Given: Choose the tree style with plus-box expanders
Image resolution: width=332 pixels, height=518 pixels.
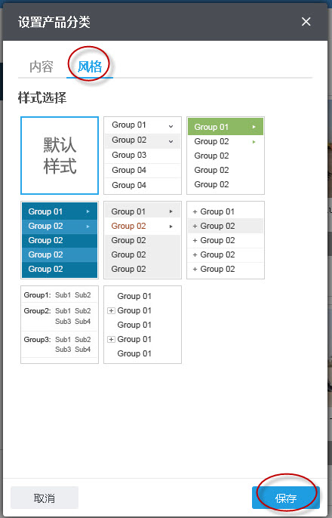Looking at the screenshot, I should 143,325.
